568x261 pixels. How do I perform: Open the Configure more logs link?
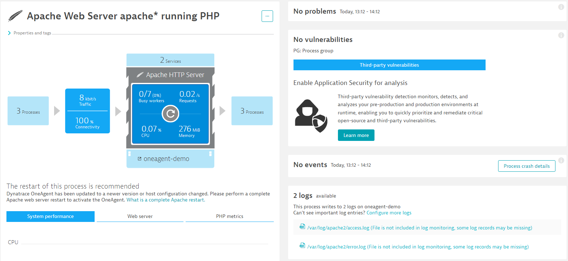pyautogui.click(x=389, y=213)
